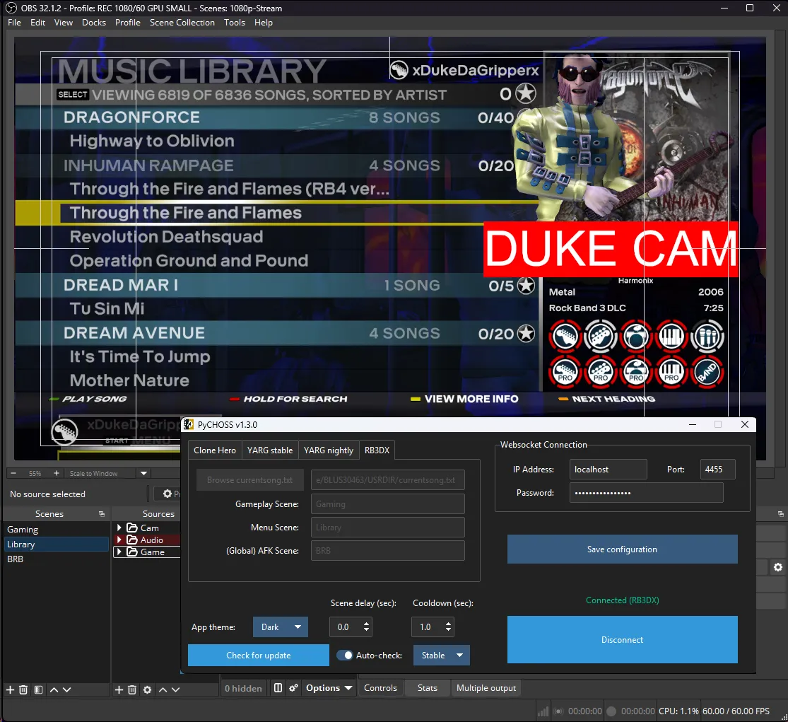Open the File menu
This screenshot has width=788, height=722.
(x=15, y=23)
